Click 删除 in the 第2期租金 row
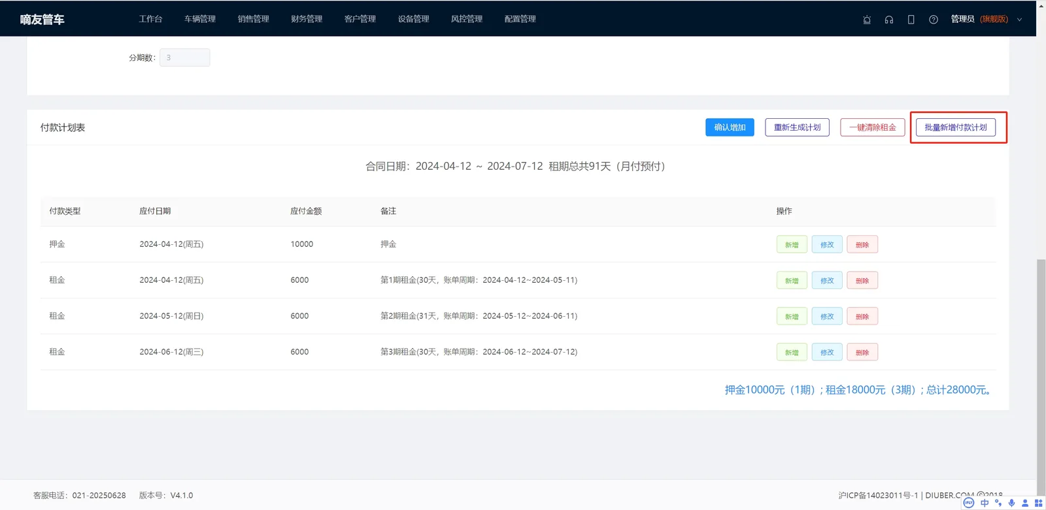Viewport: 1046px width, 510px height. pyautogui.click(x=862, y=317)
